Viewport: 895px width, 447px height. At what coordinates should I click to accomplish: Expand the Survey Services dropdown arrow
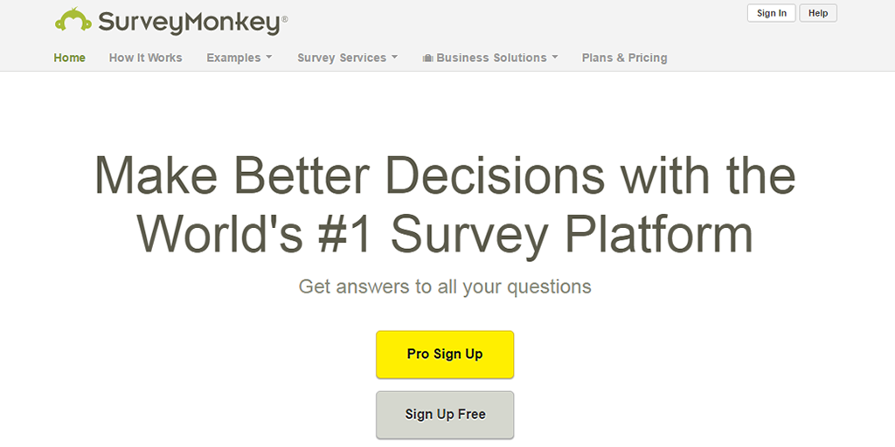[394, 58]
